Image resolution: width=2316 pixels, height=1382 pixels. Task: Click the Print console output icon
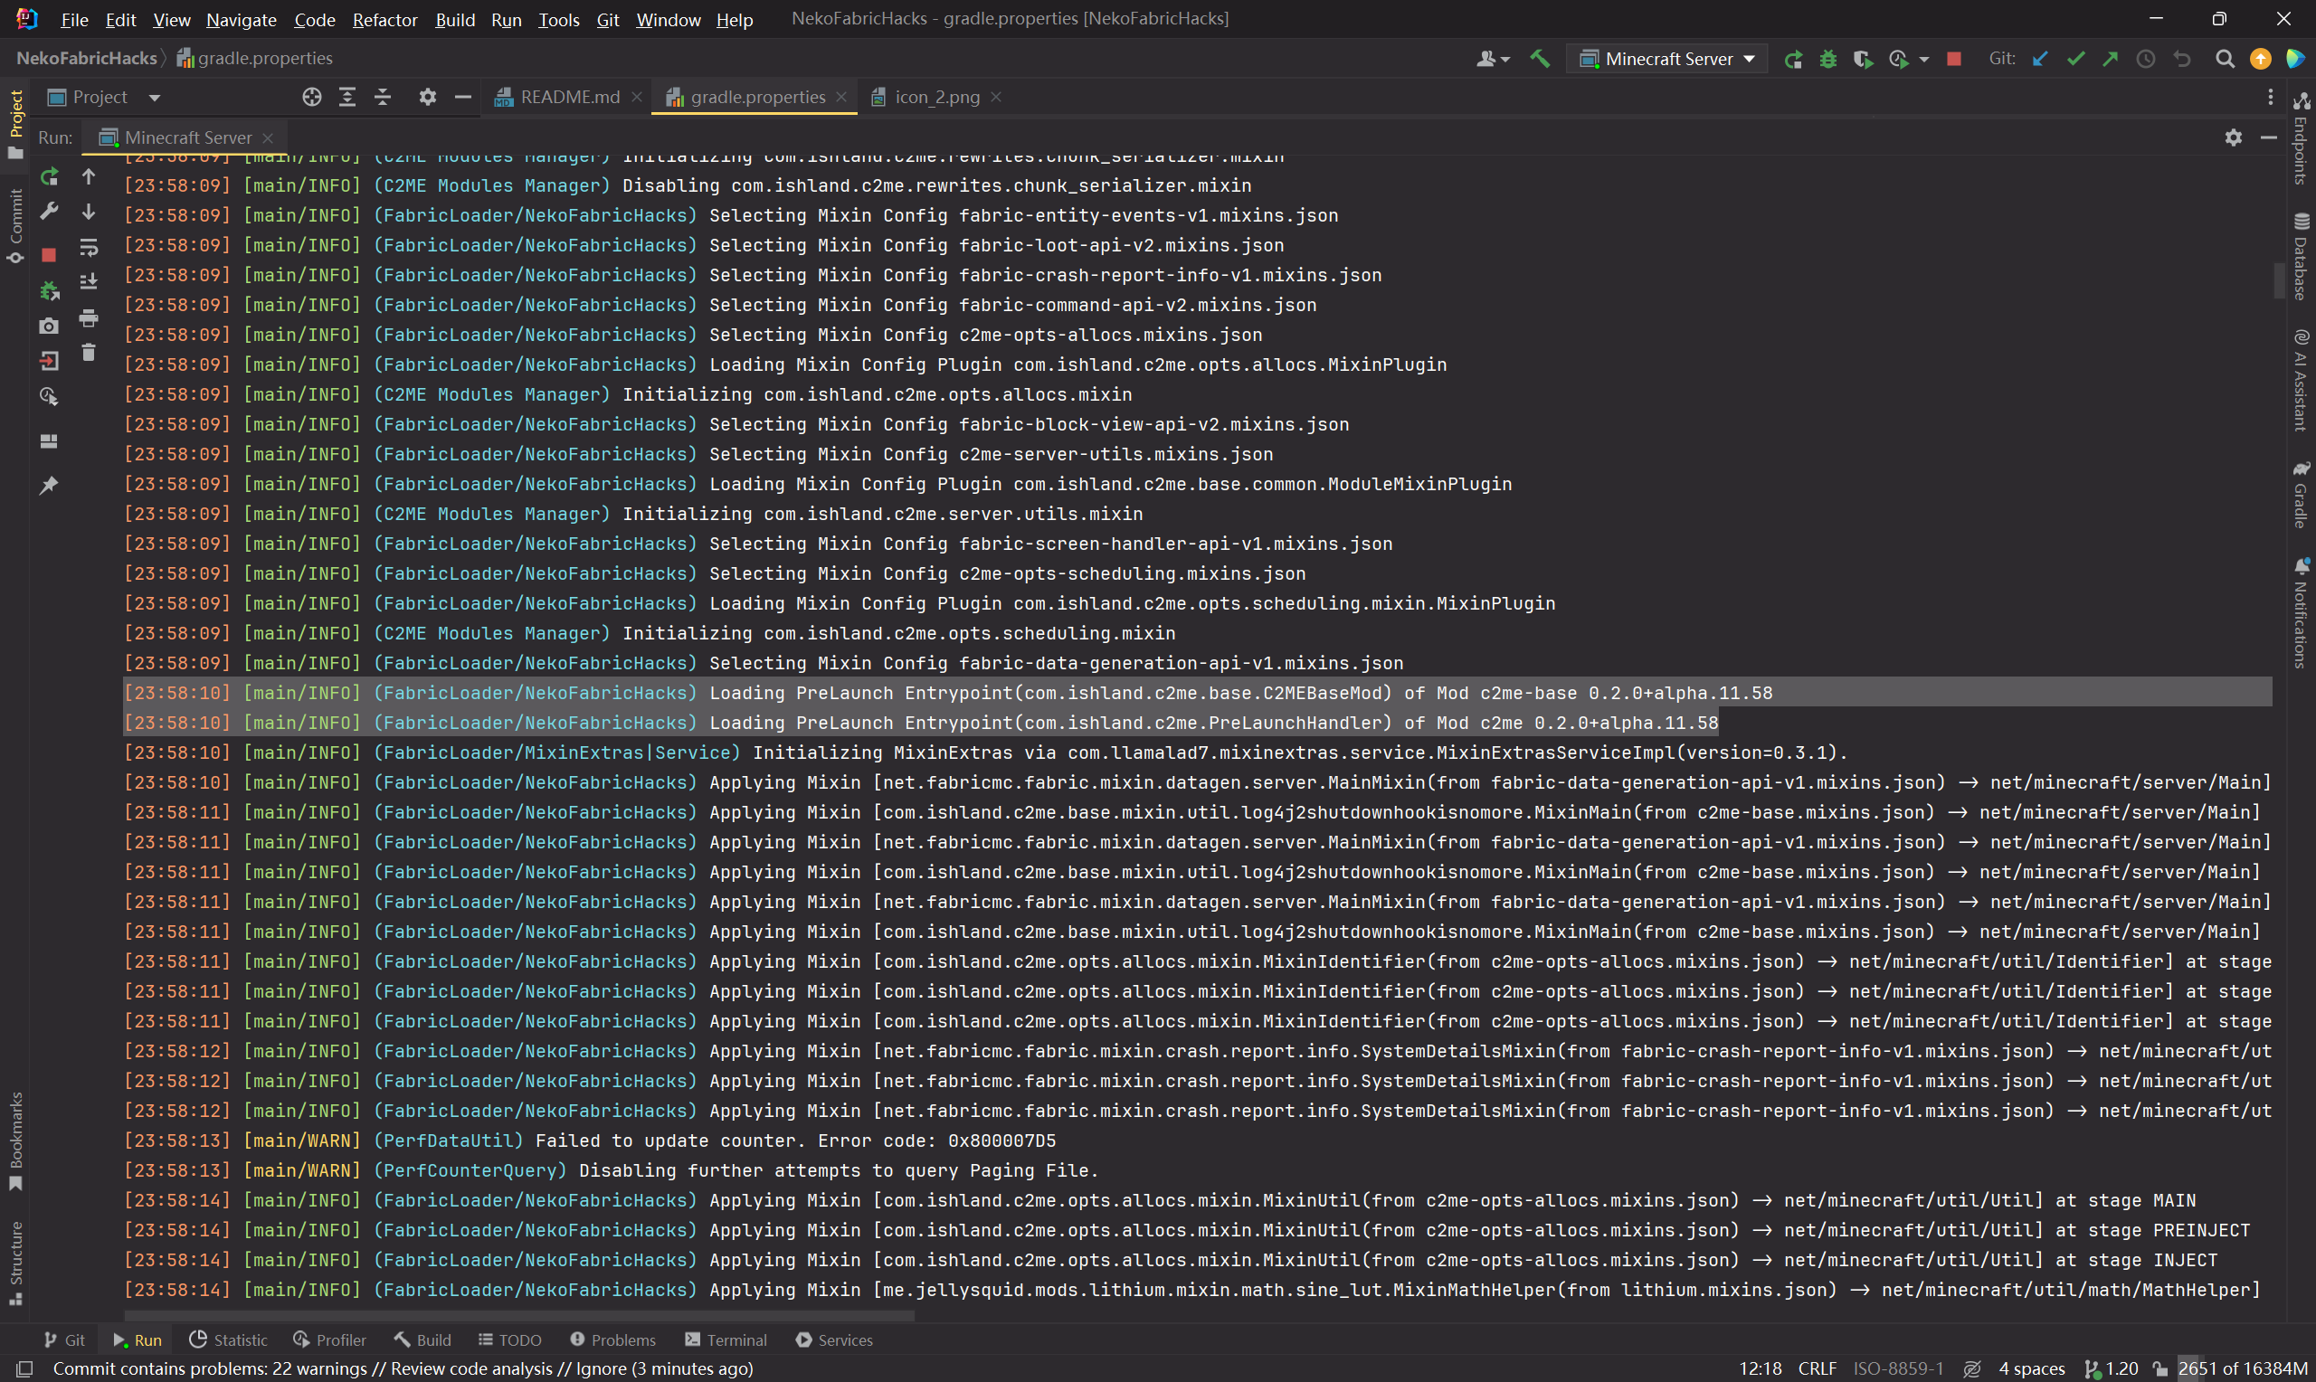[x=89, y=318]
